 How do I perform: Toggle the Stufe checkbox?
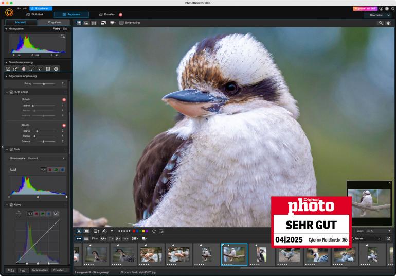[x=11, y=149]
